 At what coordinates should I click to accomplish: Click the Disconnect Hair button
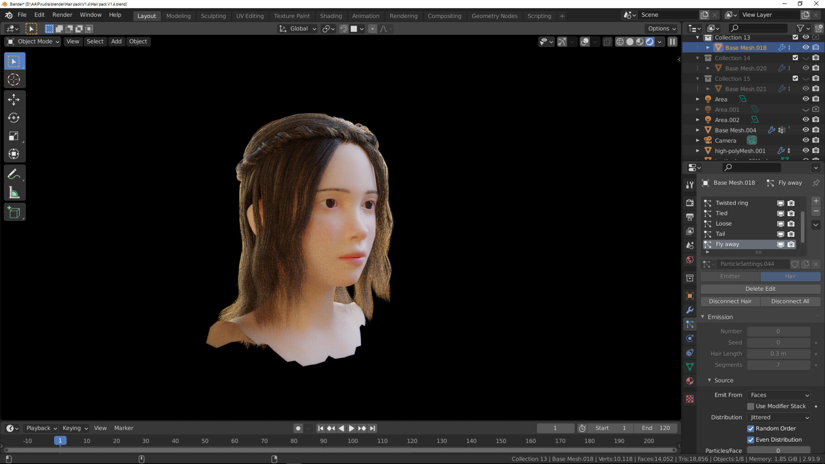730,301
